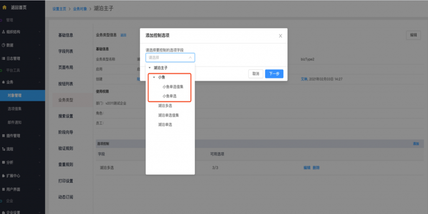
Task: Click the 业务对象 breadcrumb link
Action: click(x=80, y=9)
